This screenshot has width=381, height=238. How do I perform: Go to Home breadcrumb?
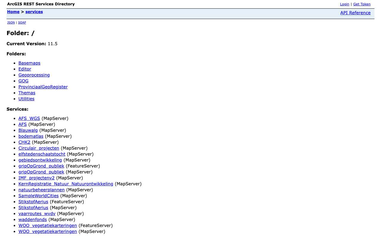13,12
